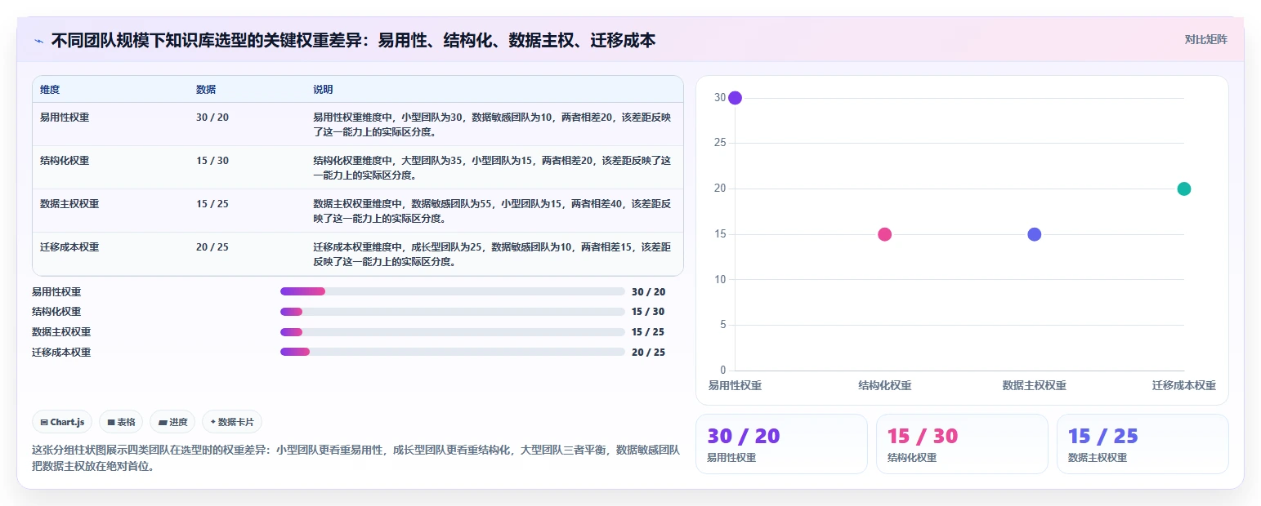Click the summary paragraph below the tag chips

coord(355,458)
